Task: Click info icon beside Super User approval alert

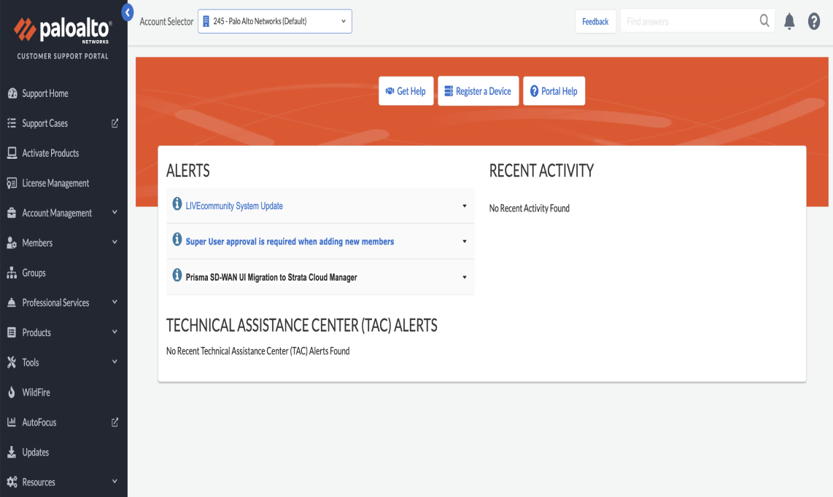Action: click(177, 240)
